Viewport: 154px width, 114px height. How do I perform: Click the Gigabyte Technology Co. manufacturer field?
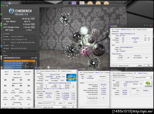135,34
